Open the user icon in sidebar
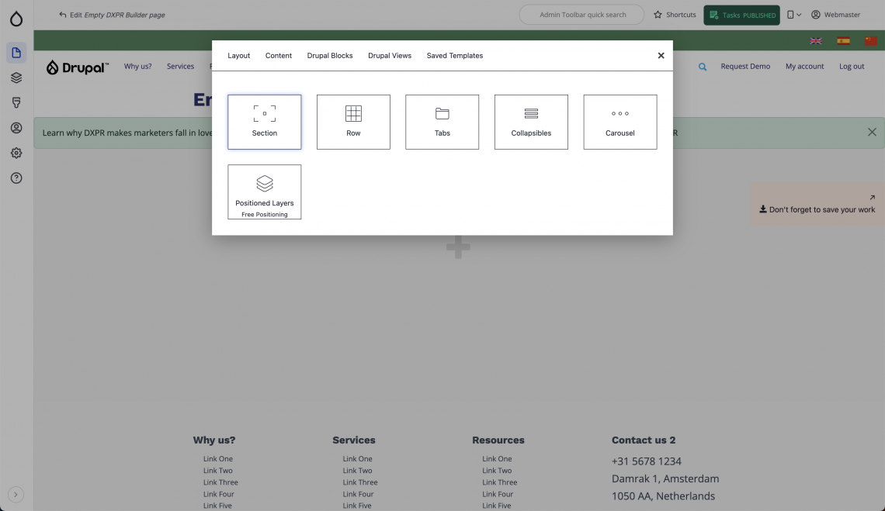 click(16, 128)
